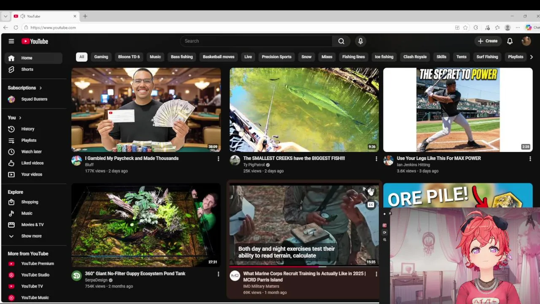Click the Create button
Viewport: 540px width, 304px height.
[487, 41]
